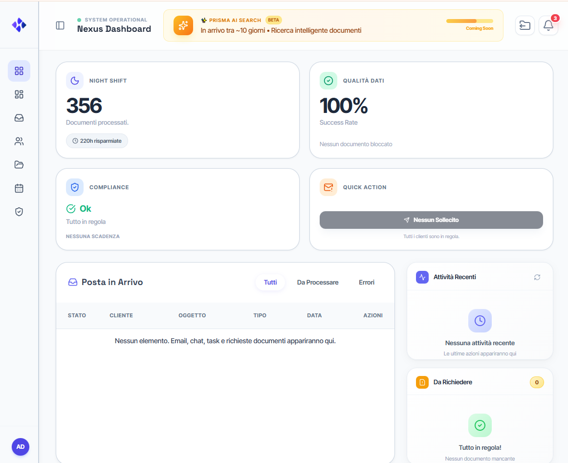Click the Prisma AI sparkle icon in banner

(183, 25)
